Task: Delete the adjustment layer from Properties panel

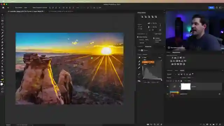Action: pos(161,125)
